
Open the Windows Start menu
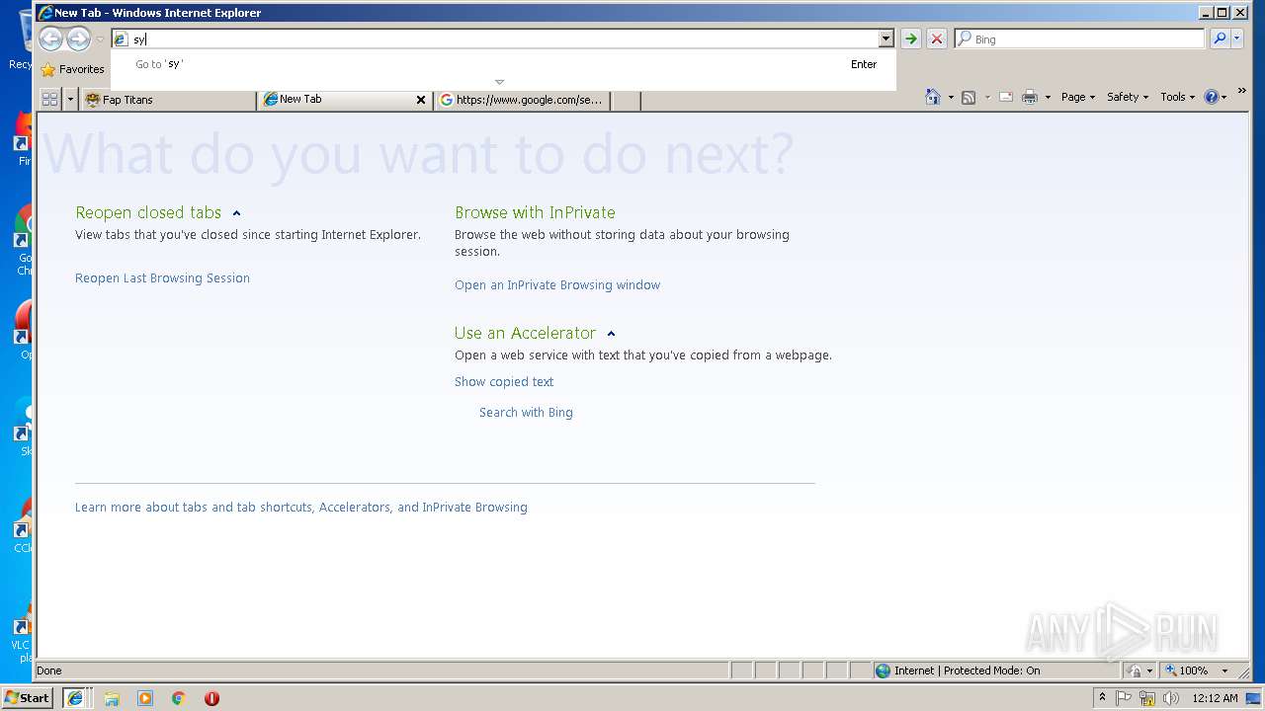point(28,698)
